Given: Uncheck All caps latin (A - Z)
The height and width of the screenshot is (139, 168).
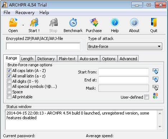Looking at the screenshot, I should [9, 71].
